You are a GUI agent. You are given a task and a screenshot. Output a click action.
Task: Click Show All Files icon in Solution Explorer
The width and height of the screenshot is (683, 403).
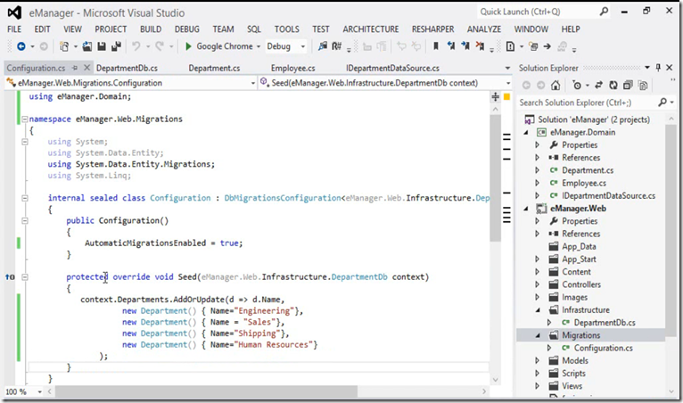[x=643, y=86]
